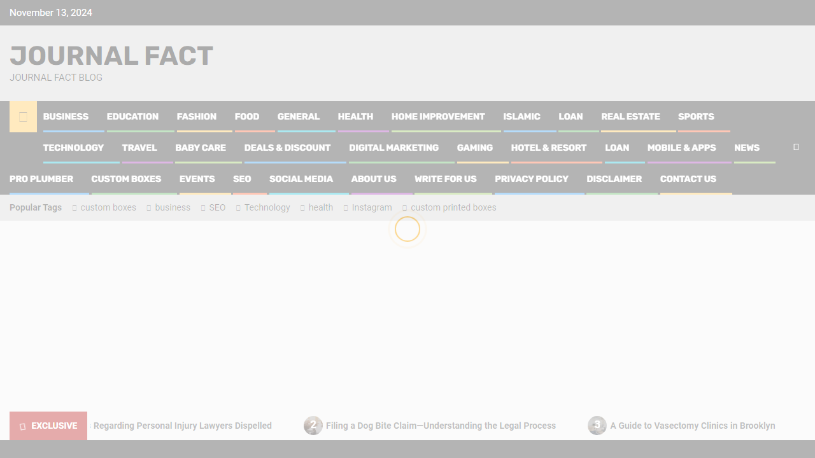The image size is (815, 458).
Task: Click the round thumbnail numbered 3
Action: [x=597, y=426]
